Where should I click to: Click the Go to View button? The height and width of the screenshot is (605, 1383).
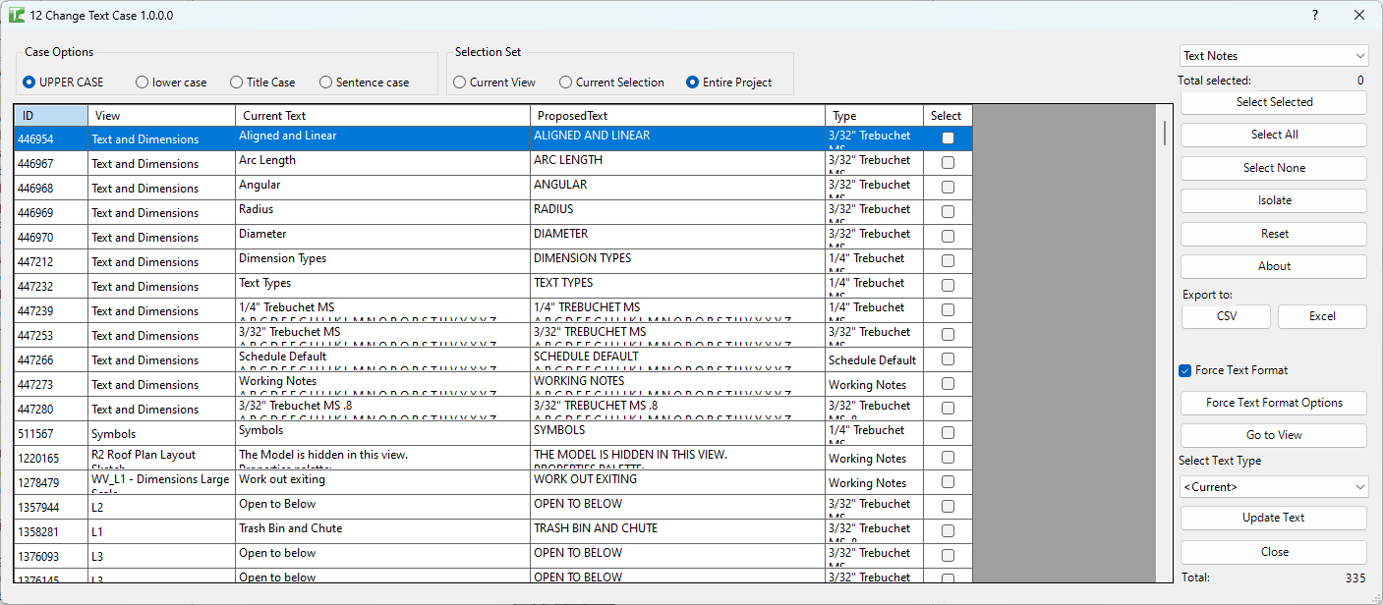(1274, 435)
